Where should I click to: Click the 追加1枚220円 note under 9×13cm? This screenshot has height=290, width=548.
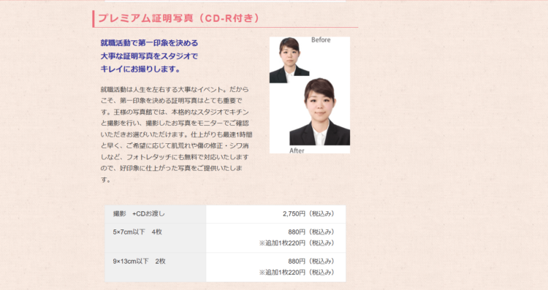point(297,272)
